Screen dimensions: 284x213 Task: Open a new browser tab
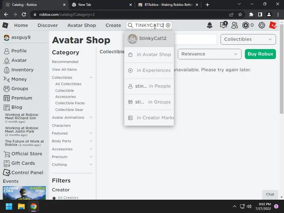[x=207, y=5]
